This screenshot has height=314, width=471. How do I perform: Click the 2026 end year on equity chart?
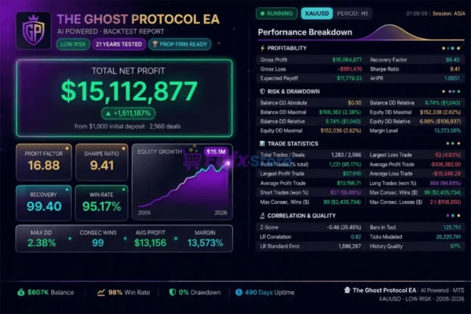[x=221, y=213]
